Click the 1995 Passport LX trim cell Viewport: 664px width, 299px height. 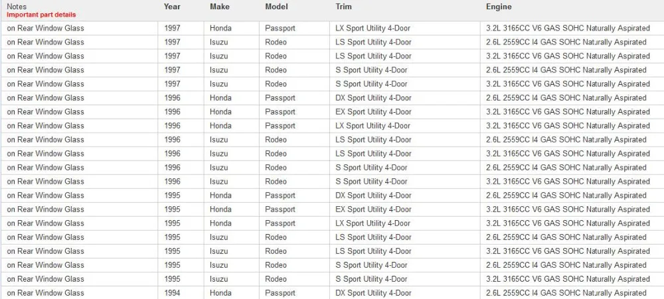pos(405,223)
